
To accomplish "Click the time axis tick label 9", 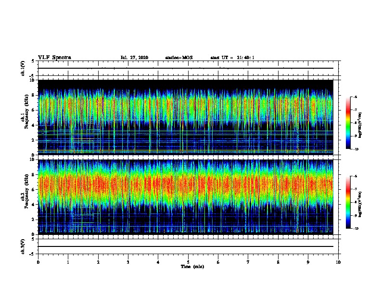I will 308,262.
